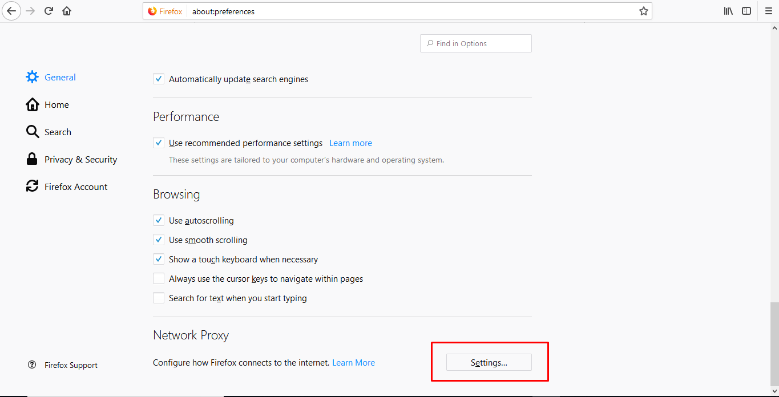779x397 pixels.
Task: Click the vertical page scrollbar thumb
Action: click(774, 344)
